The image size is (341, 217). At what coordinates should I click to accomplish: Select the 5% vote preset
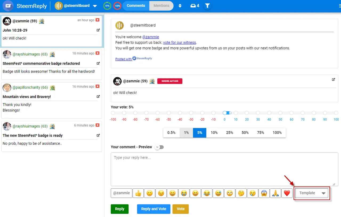pyautogui.click(x=200, y=133)
